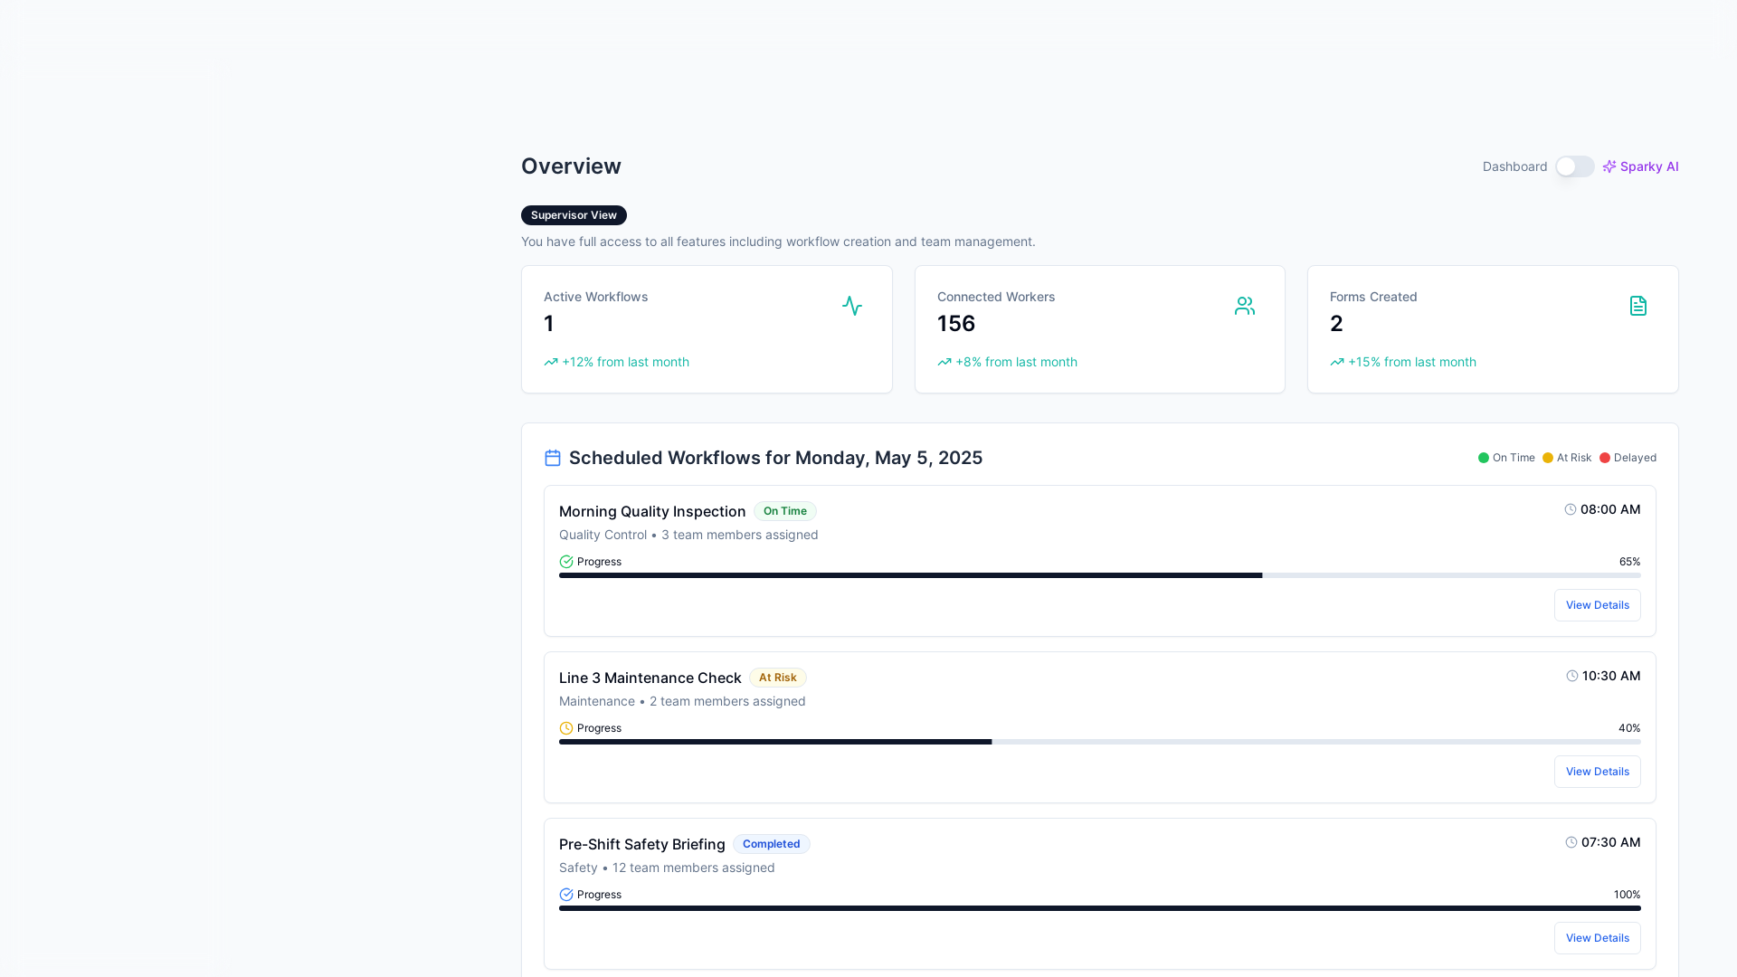Click the '+12% from last month' text
1737x977 pixels.
click(x=625, y=362)
